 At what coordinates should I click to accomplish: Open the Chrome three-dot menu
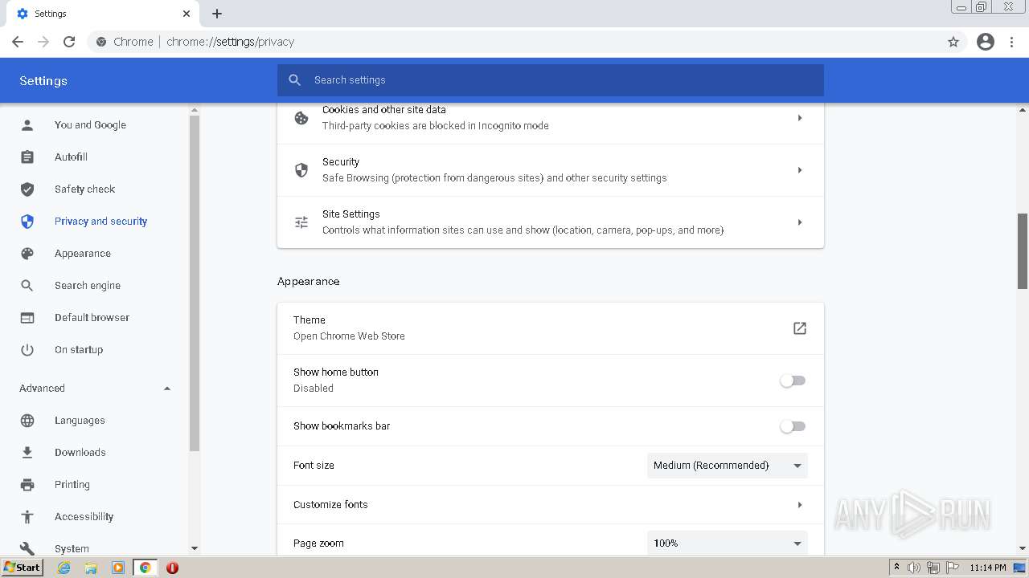1012,42
